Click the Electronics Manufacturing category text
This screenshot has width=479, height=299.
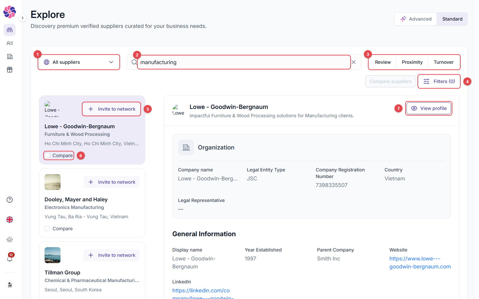tap(74, 207)
